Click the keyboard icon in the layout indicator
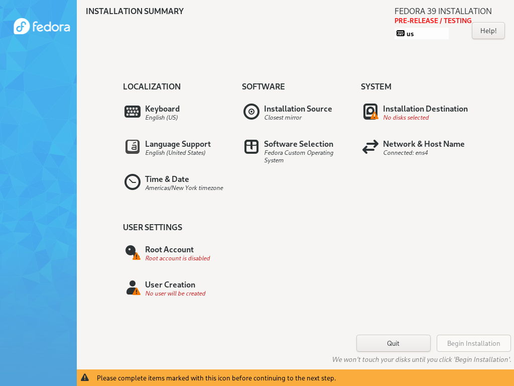Image resolution: width=514 pixels, height=386 pixels. coord(400,33)
